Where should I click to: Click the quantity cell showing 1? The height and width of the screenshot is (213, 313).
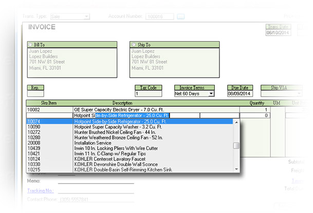click(x=255, y=110)
